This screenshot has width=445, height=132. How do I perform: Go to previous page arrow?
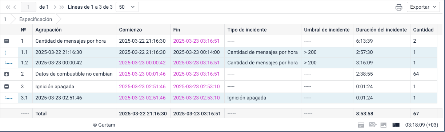(15, 7)
